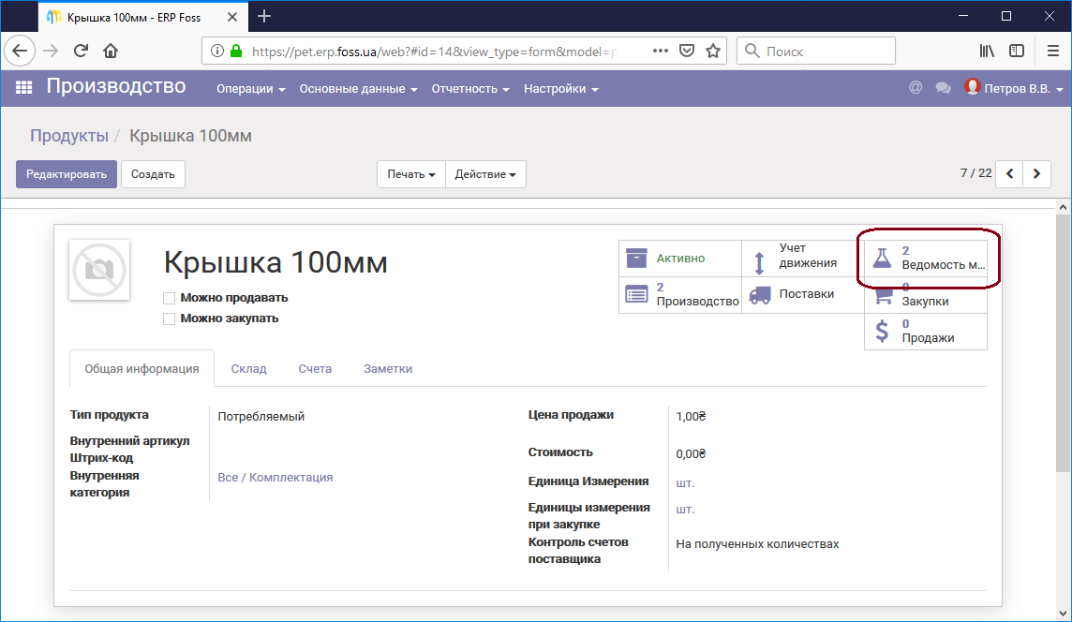Click the Производство app title
This screenshot has width=1072, height=622.
[116, 86]
